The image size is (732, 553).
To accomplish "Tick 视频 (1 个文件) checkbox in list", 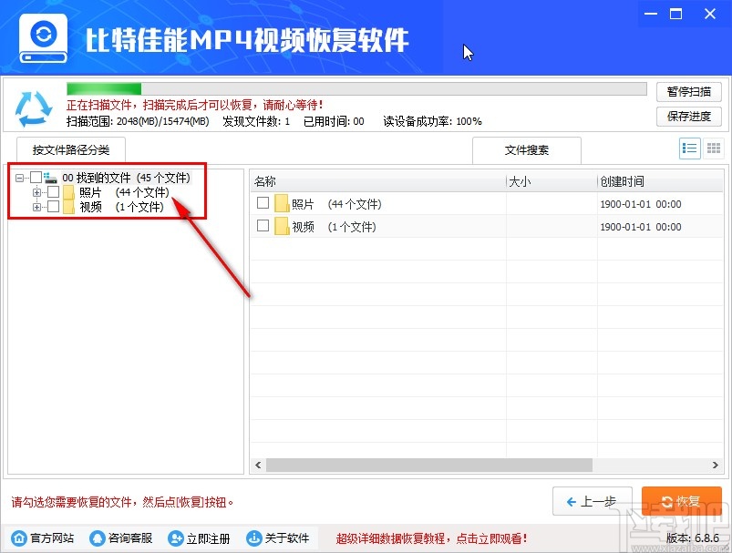I will pyautogui.click(x=263, y=226).
